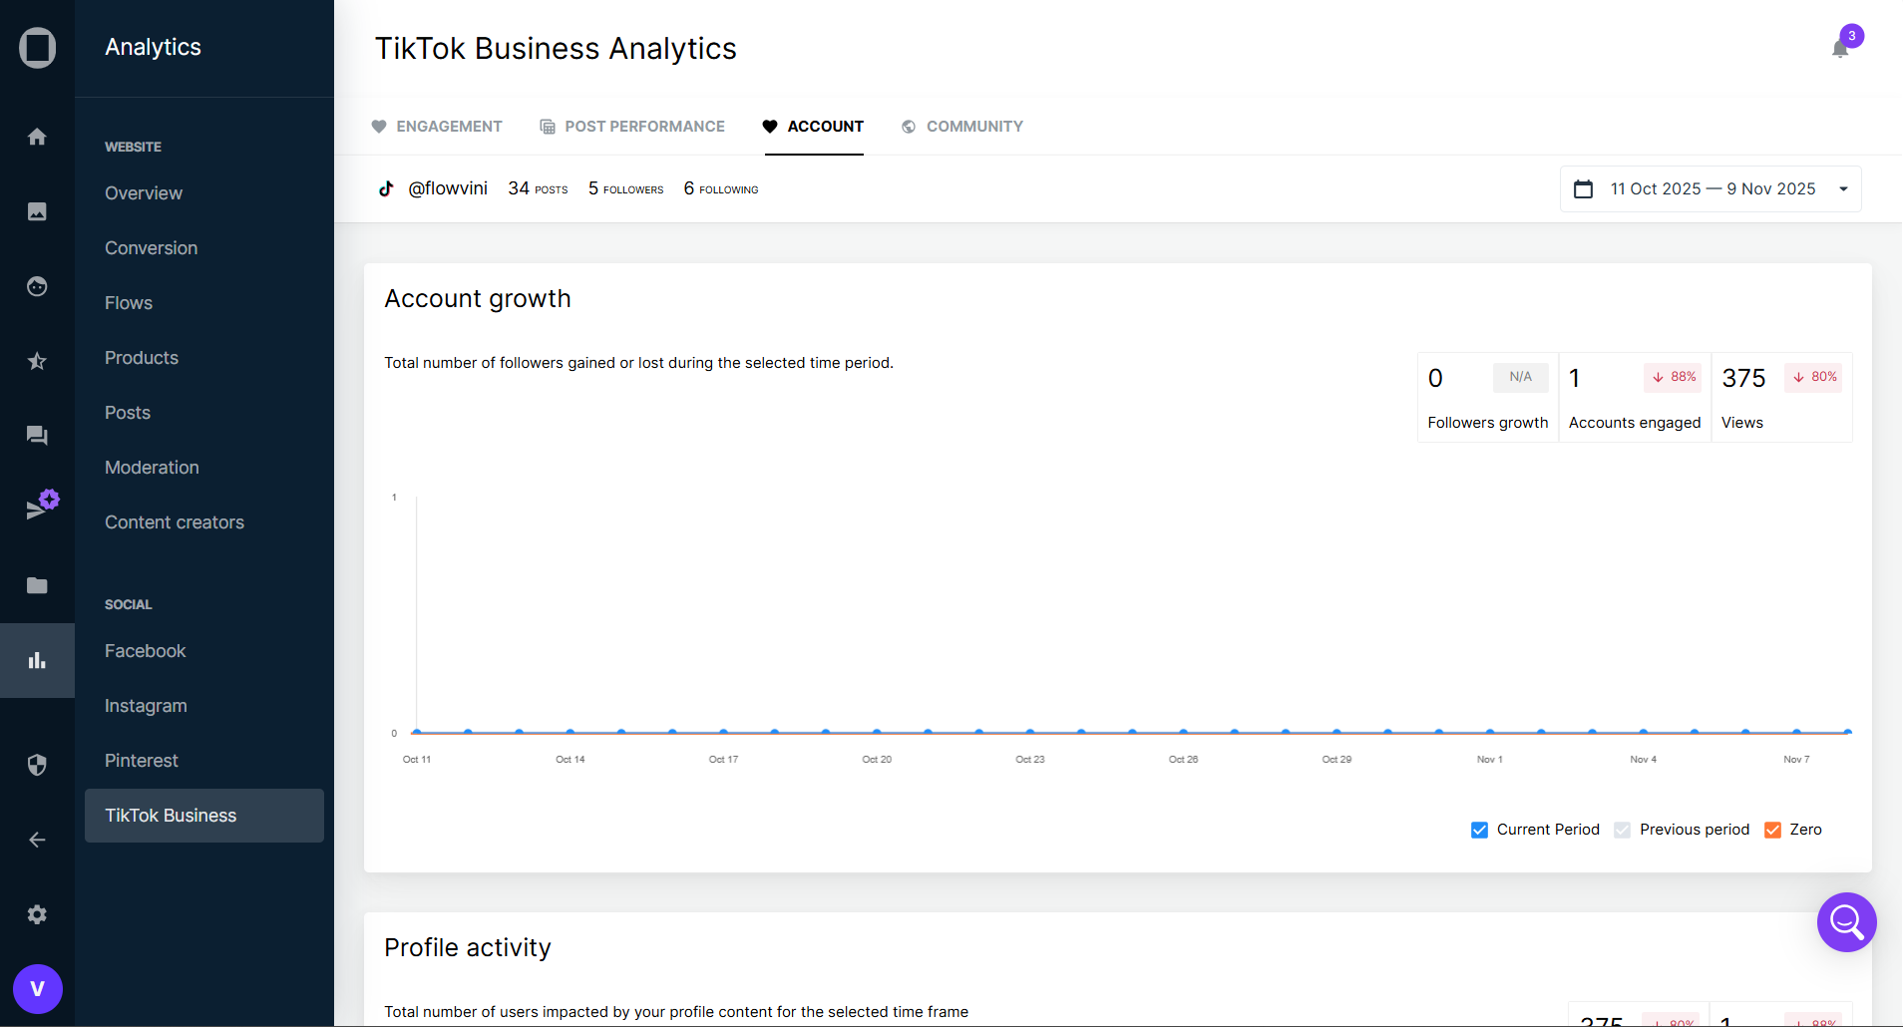This screenshot has width=1903, height=1027.
Task: Open the chat messages sidebar icon
Action: 37,436
